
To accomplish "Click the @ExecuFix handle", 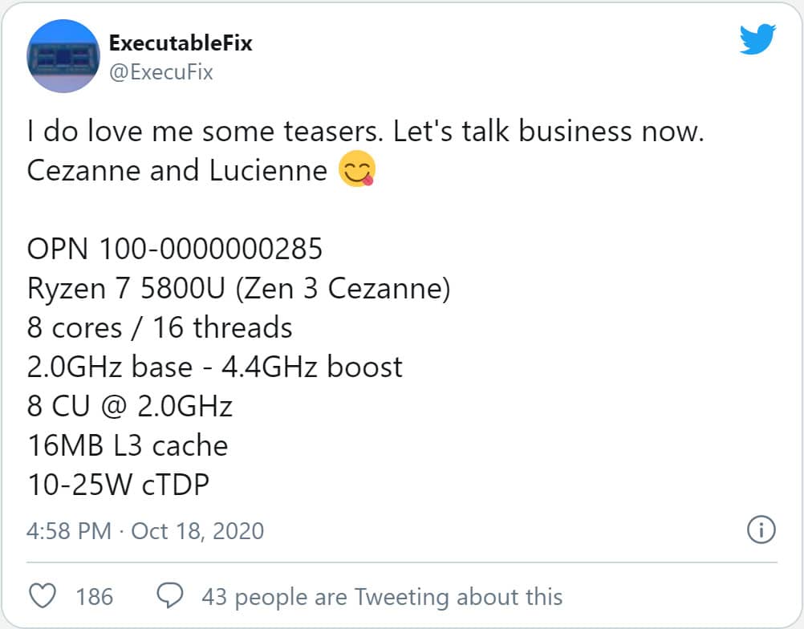I will (x=161, y=72).
